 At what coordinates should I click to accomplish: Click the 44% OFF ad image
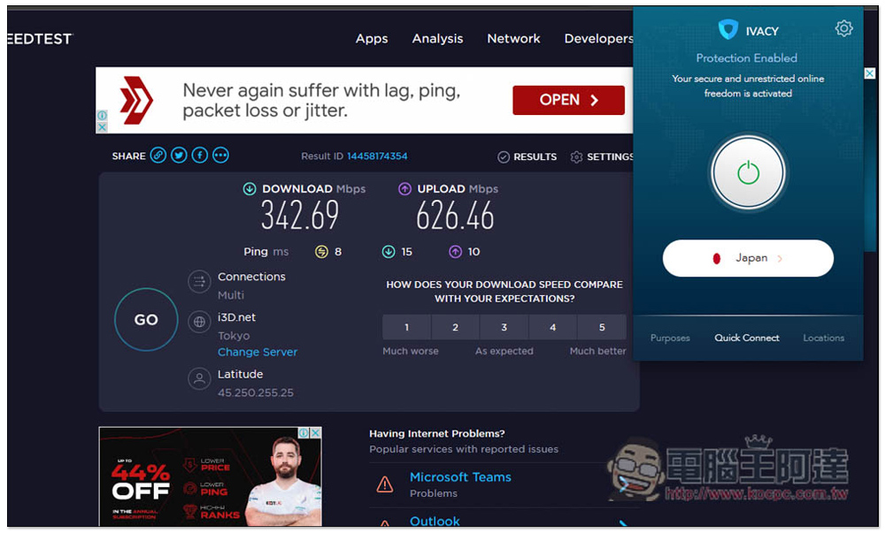pyautogui.click(x=210, y=476)
